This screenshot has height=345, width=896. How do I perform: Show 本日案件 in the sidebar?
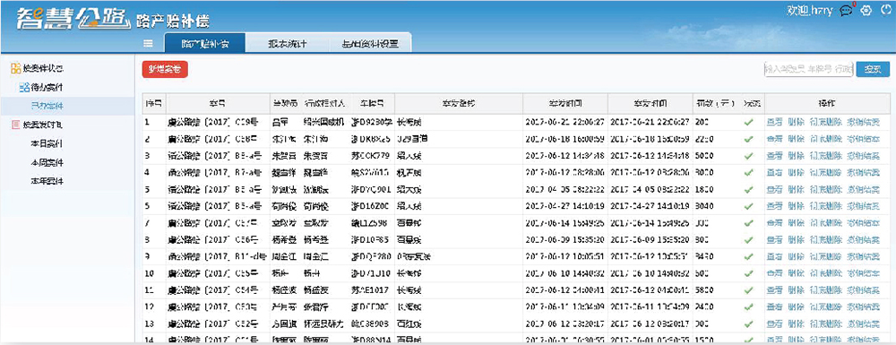point(47,143)
